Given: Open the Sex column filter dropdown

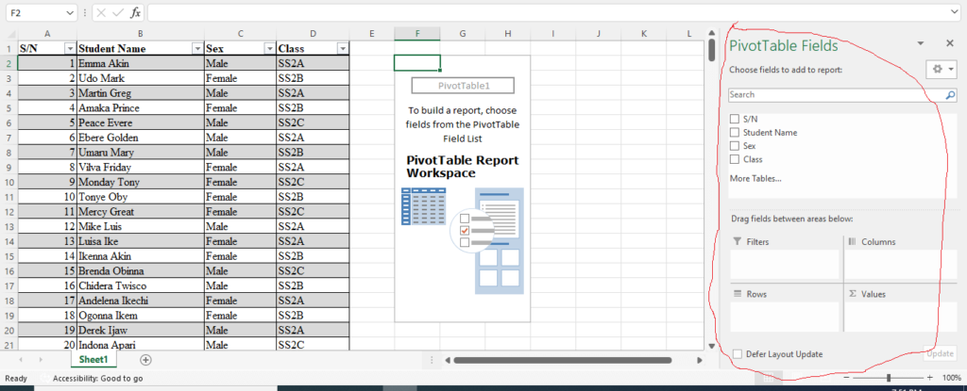Looking at the screenshot, I should tap(269, 49).
